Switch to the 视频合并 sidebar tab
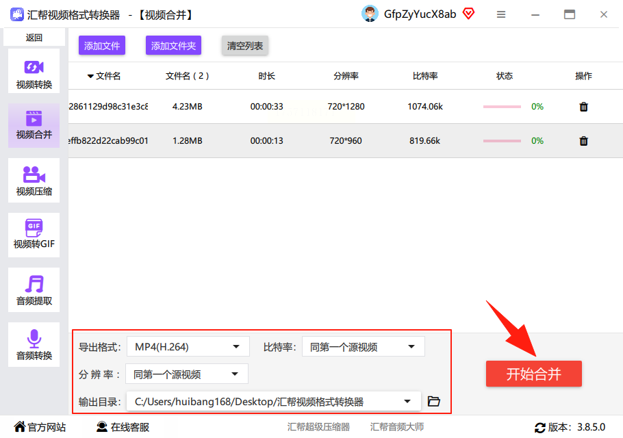This screenshot has width=623, height=438. coord(34,126)
